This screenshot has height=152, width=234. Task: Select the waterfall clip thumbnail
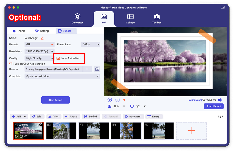61,131
